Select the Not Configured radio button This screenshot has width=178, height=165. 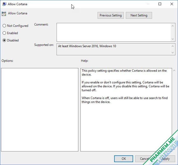pyautogui.click(x=4, y=26)
